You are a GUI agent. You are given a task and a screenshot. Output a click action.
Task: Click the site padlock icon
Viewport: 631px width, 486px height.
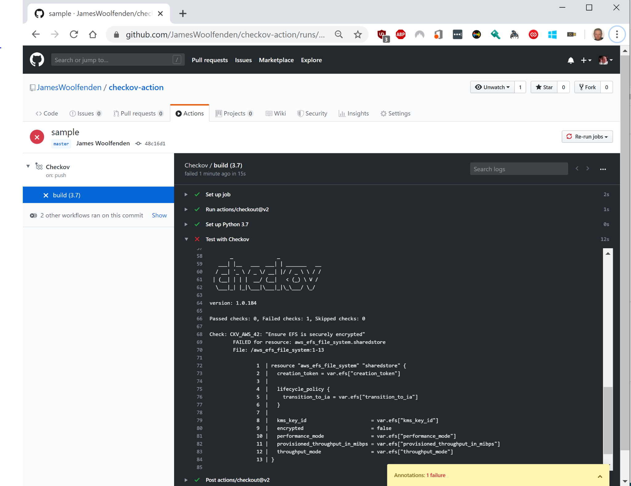tap(116, 34)
